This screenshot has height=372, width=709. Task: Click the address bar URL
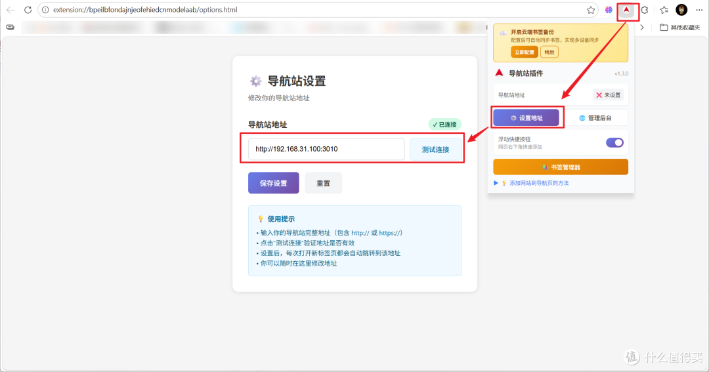[144, 10]
